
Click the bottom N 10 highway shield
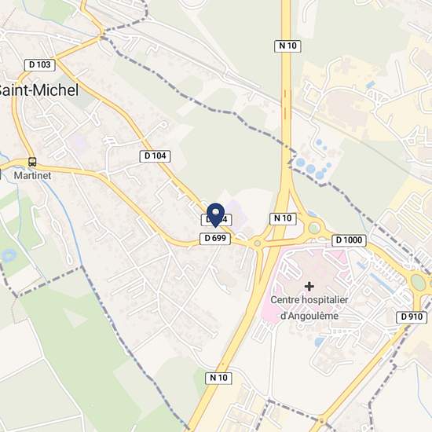[218, 378]
